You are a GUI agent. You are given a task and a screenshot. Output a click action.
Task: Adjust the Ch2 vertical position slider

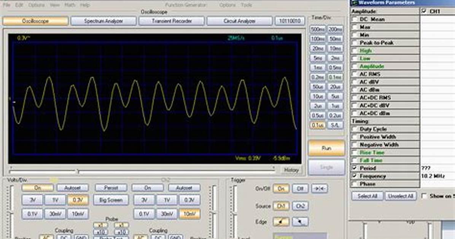coord(214,212)
